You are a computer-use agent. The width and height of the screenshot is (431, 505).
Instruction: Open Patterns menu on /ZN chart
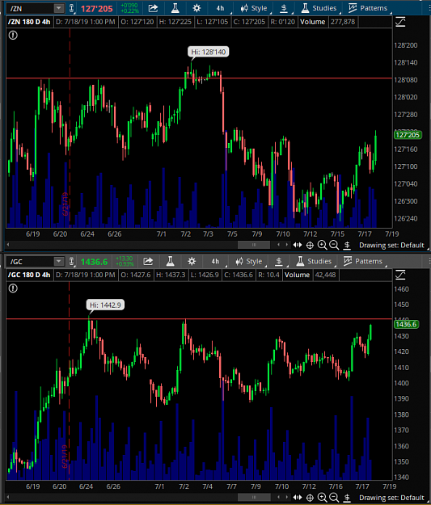tap(368, 8)
